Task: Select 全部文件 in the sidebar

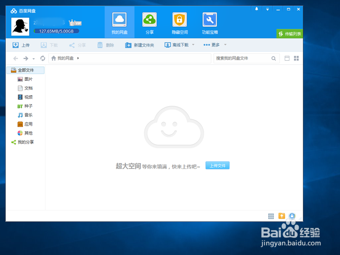Action: point(25,70)
